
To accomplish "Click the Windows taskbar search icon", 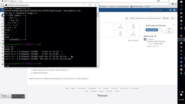I will pyautogui.click(x=181, y=5).
